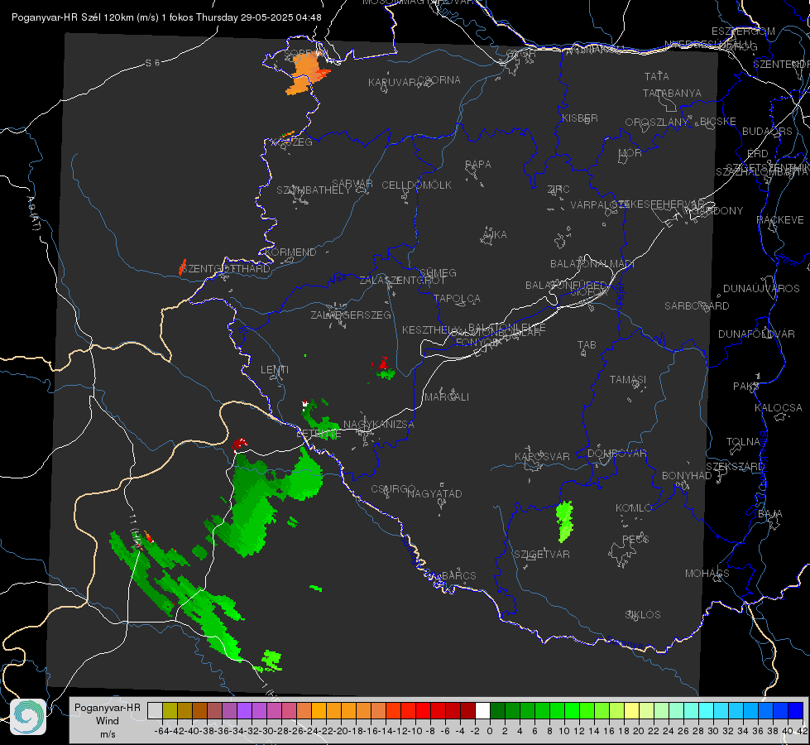Click the light green echo north of Szigetvár

tap(565, 521)
